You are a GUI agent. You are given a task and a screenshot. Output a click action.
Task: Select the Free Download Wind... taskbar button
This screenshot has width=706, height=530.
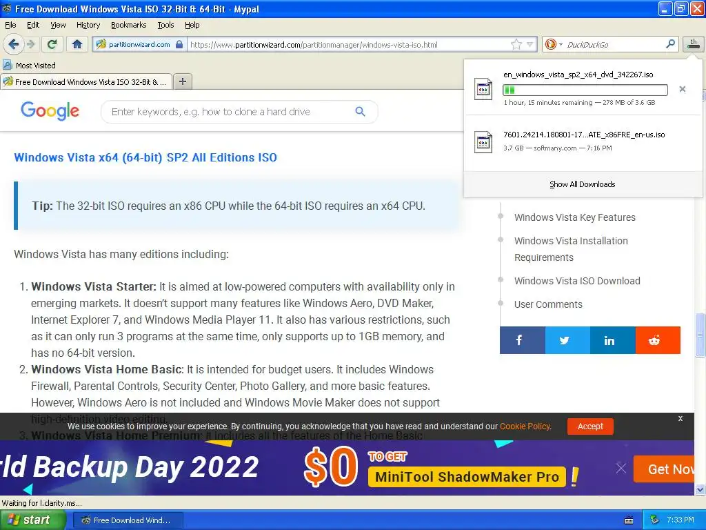pos(128,520)
